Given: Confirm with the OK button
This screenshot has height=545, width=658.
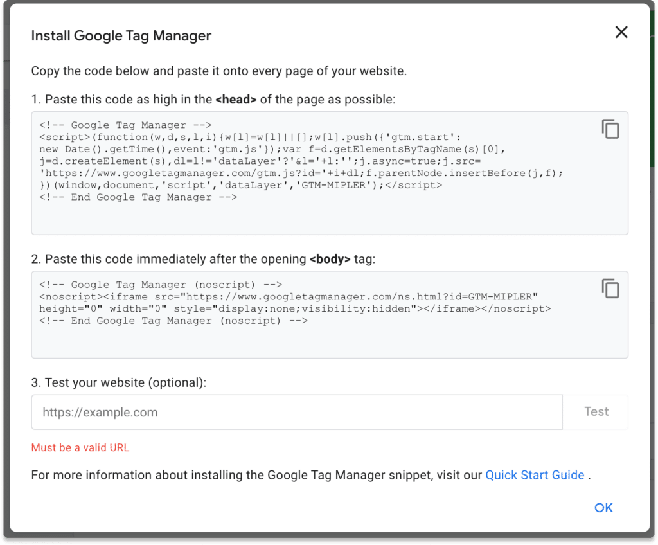Looking at the screenshot, I should 603,507.
